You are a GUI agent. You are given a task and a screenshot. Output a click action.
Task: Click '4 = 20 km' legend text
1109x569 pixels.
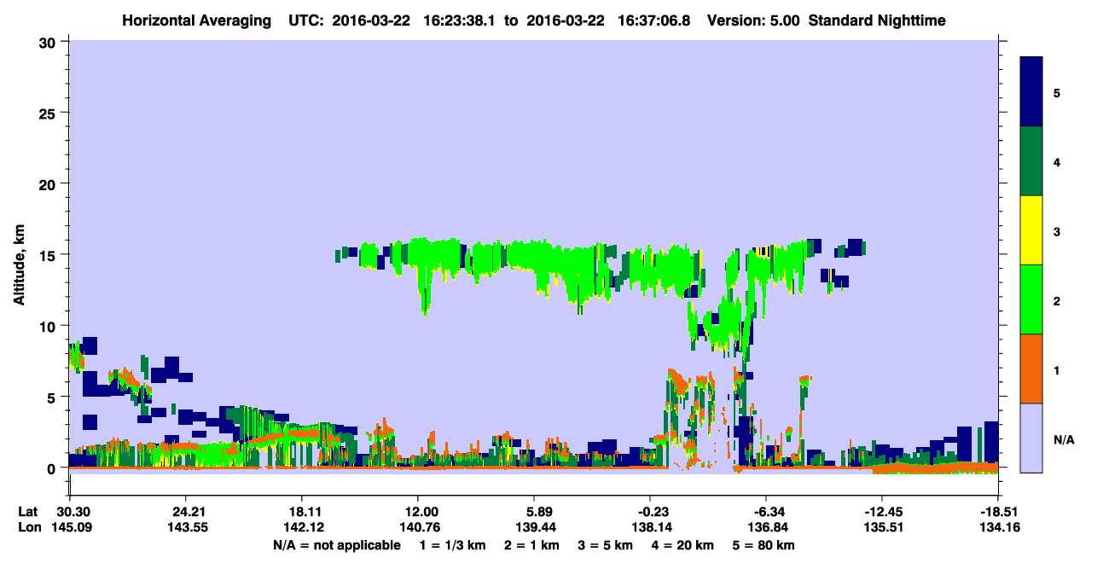(x=685, y=545)
